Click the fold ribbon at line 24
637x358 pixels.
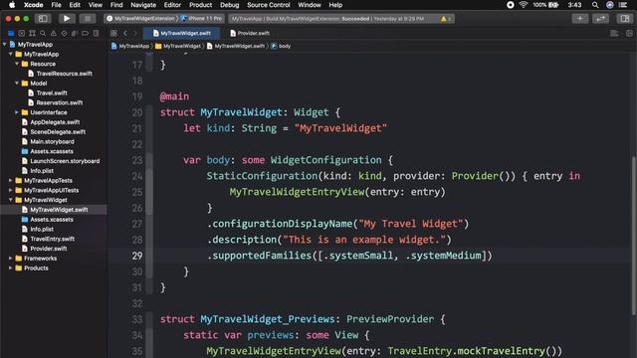click(150, 176)
